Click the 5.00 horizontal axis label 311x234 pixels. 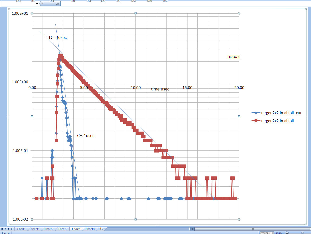click(84, 87)
